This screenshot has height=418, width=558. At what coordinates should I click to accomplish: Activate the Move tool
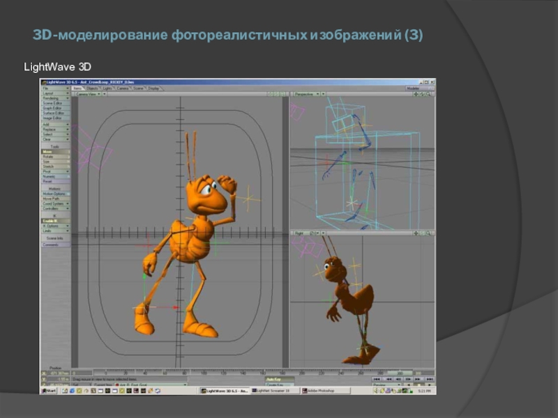click(56, 152)
